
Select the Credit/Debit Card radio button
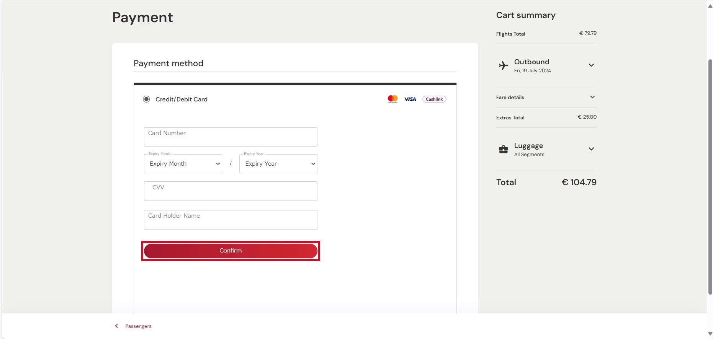pyautogui.click(x=146, y=99)
